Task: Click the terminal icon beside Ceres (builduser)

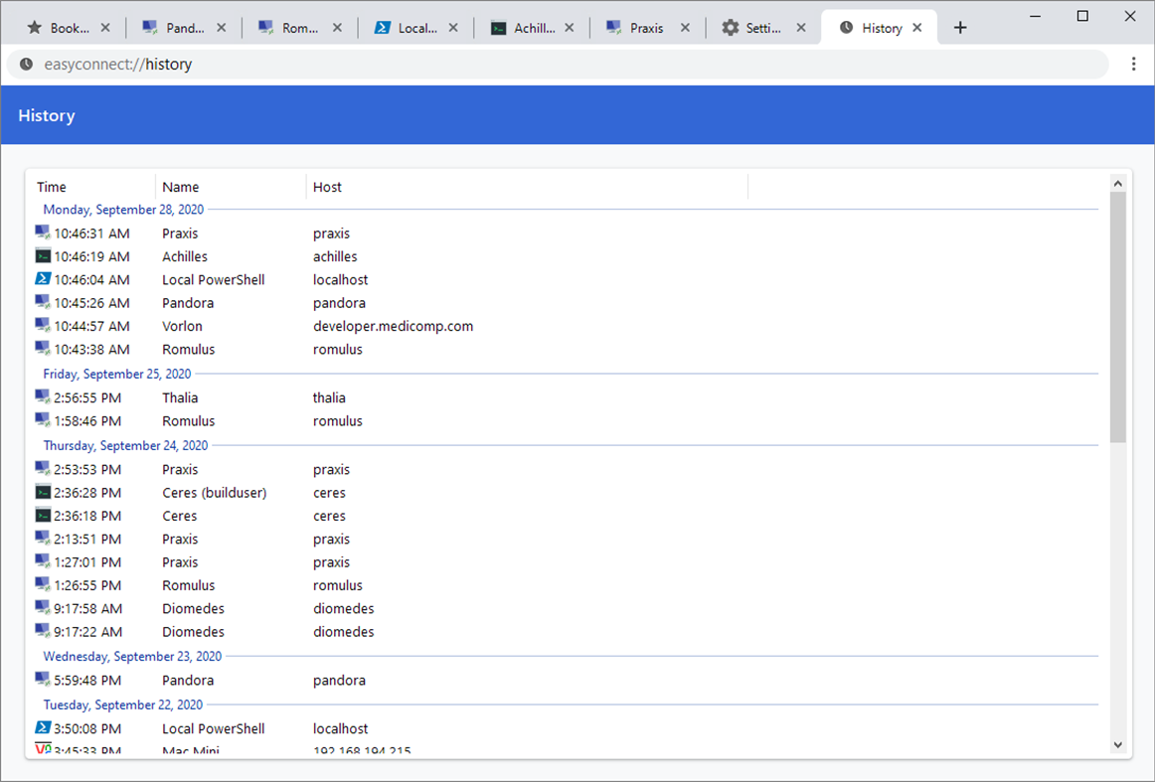Action: tap(43, 492)
